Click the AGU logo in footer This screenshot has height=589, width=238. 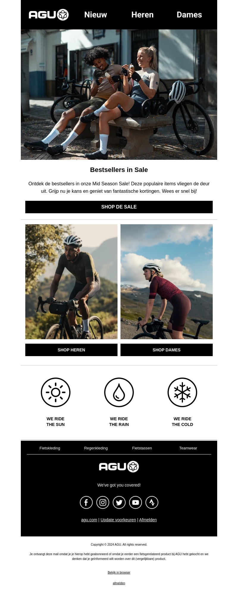(x=119, y=467)
